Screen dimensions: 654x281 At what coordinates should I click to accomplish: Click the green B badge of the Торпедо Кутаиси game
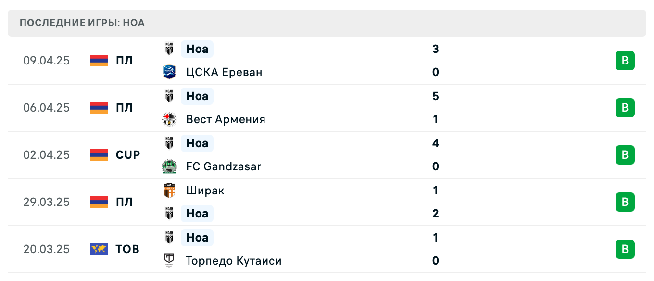click(x=625, y=249)
